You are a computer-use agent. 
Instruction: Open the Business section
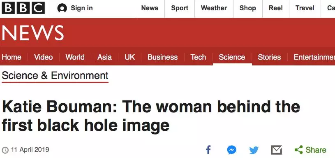[162, 57]
